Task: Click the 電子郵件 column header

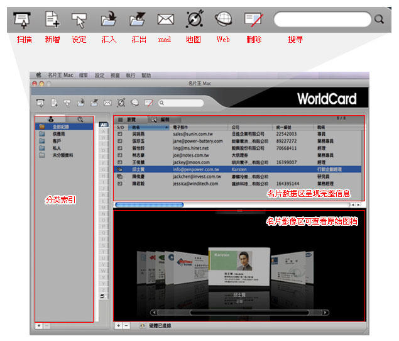Action: [199, 127]
